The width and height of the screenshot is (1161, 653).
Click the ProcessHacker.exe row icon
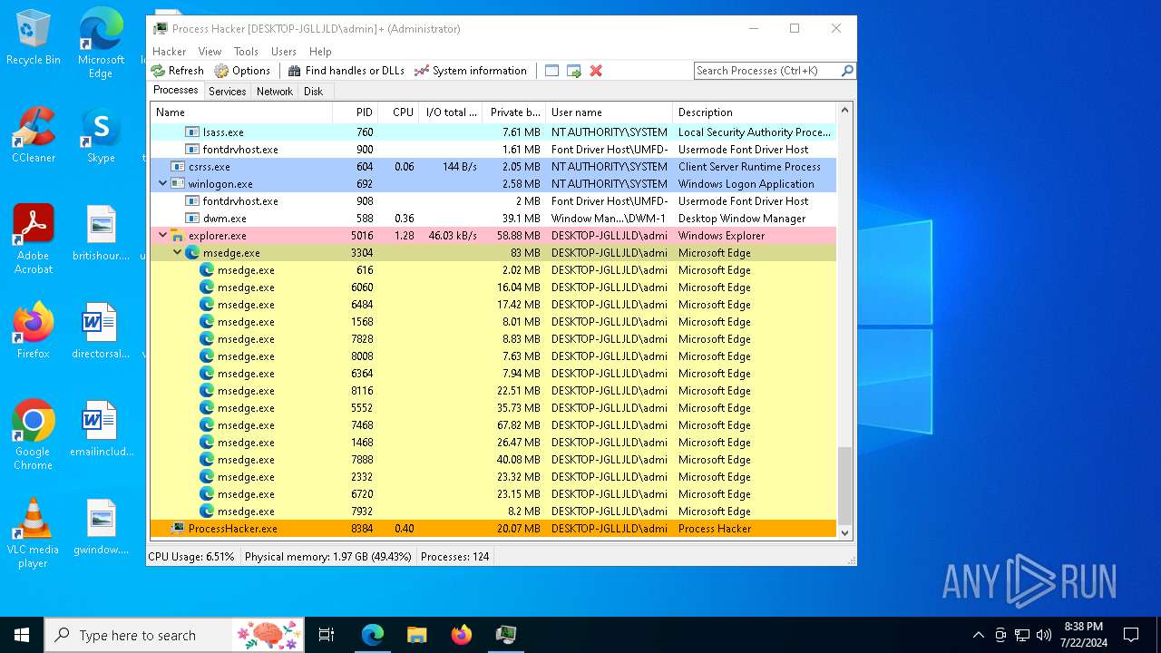[178, 529]
